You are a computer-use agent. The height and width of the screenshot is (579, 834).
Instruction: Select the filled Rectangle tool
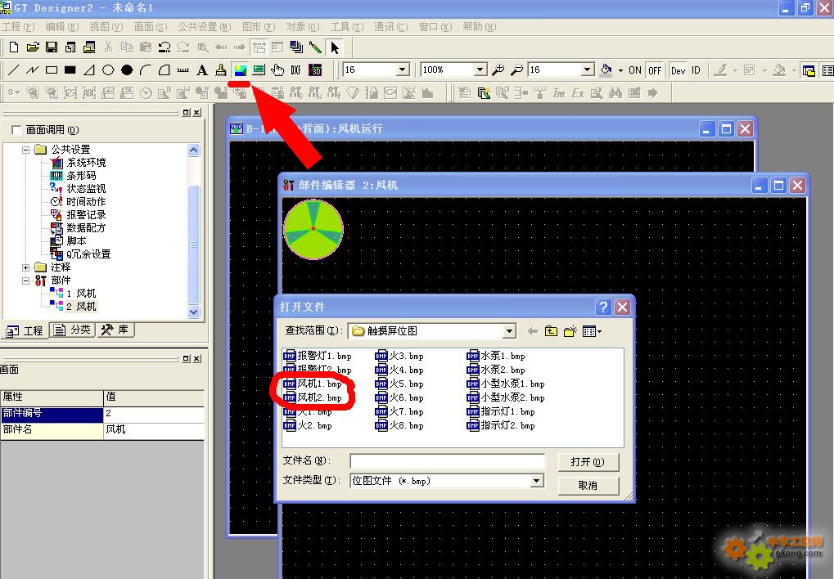70,70
